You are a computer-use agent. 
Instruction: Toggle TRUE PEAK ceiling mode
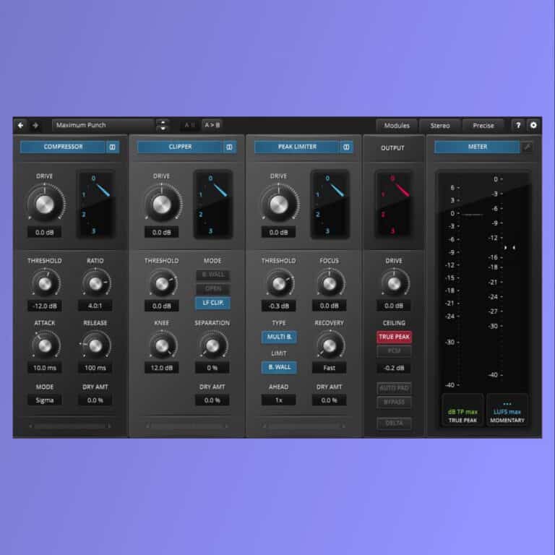(x=394, y=337)
